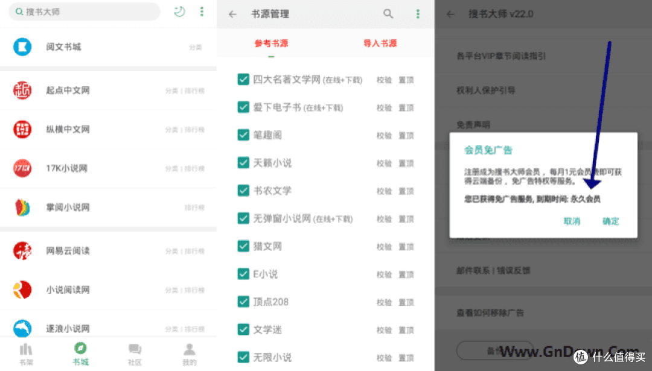Open 免责声明 entry

[x=473, y=125]
